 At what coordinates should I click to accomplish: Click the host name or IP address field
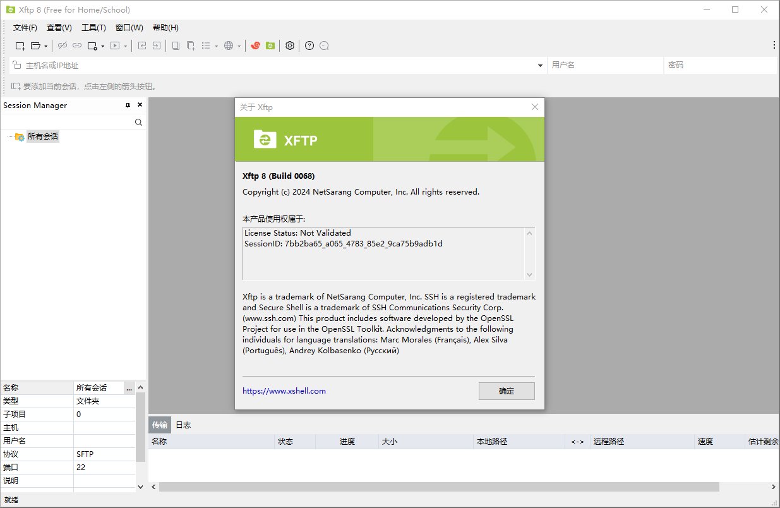[278, 65]
